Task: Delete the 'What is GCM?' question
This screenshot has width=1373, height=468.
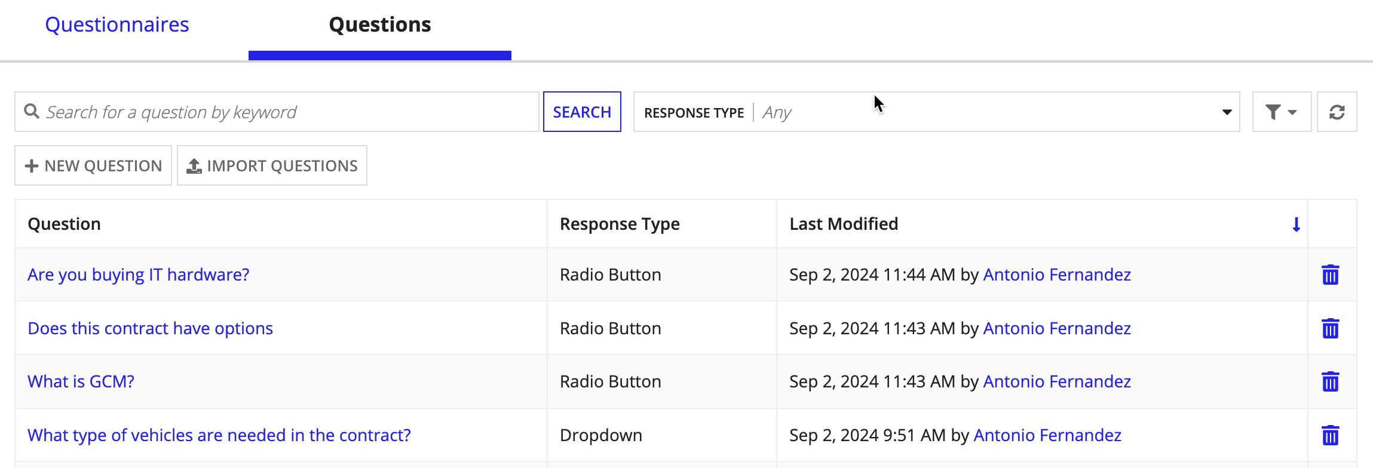Action: pyautogui.click(x=1331, y=381)
